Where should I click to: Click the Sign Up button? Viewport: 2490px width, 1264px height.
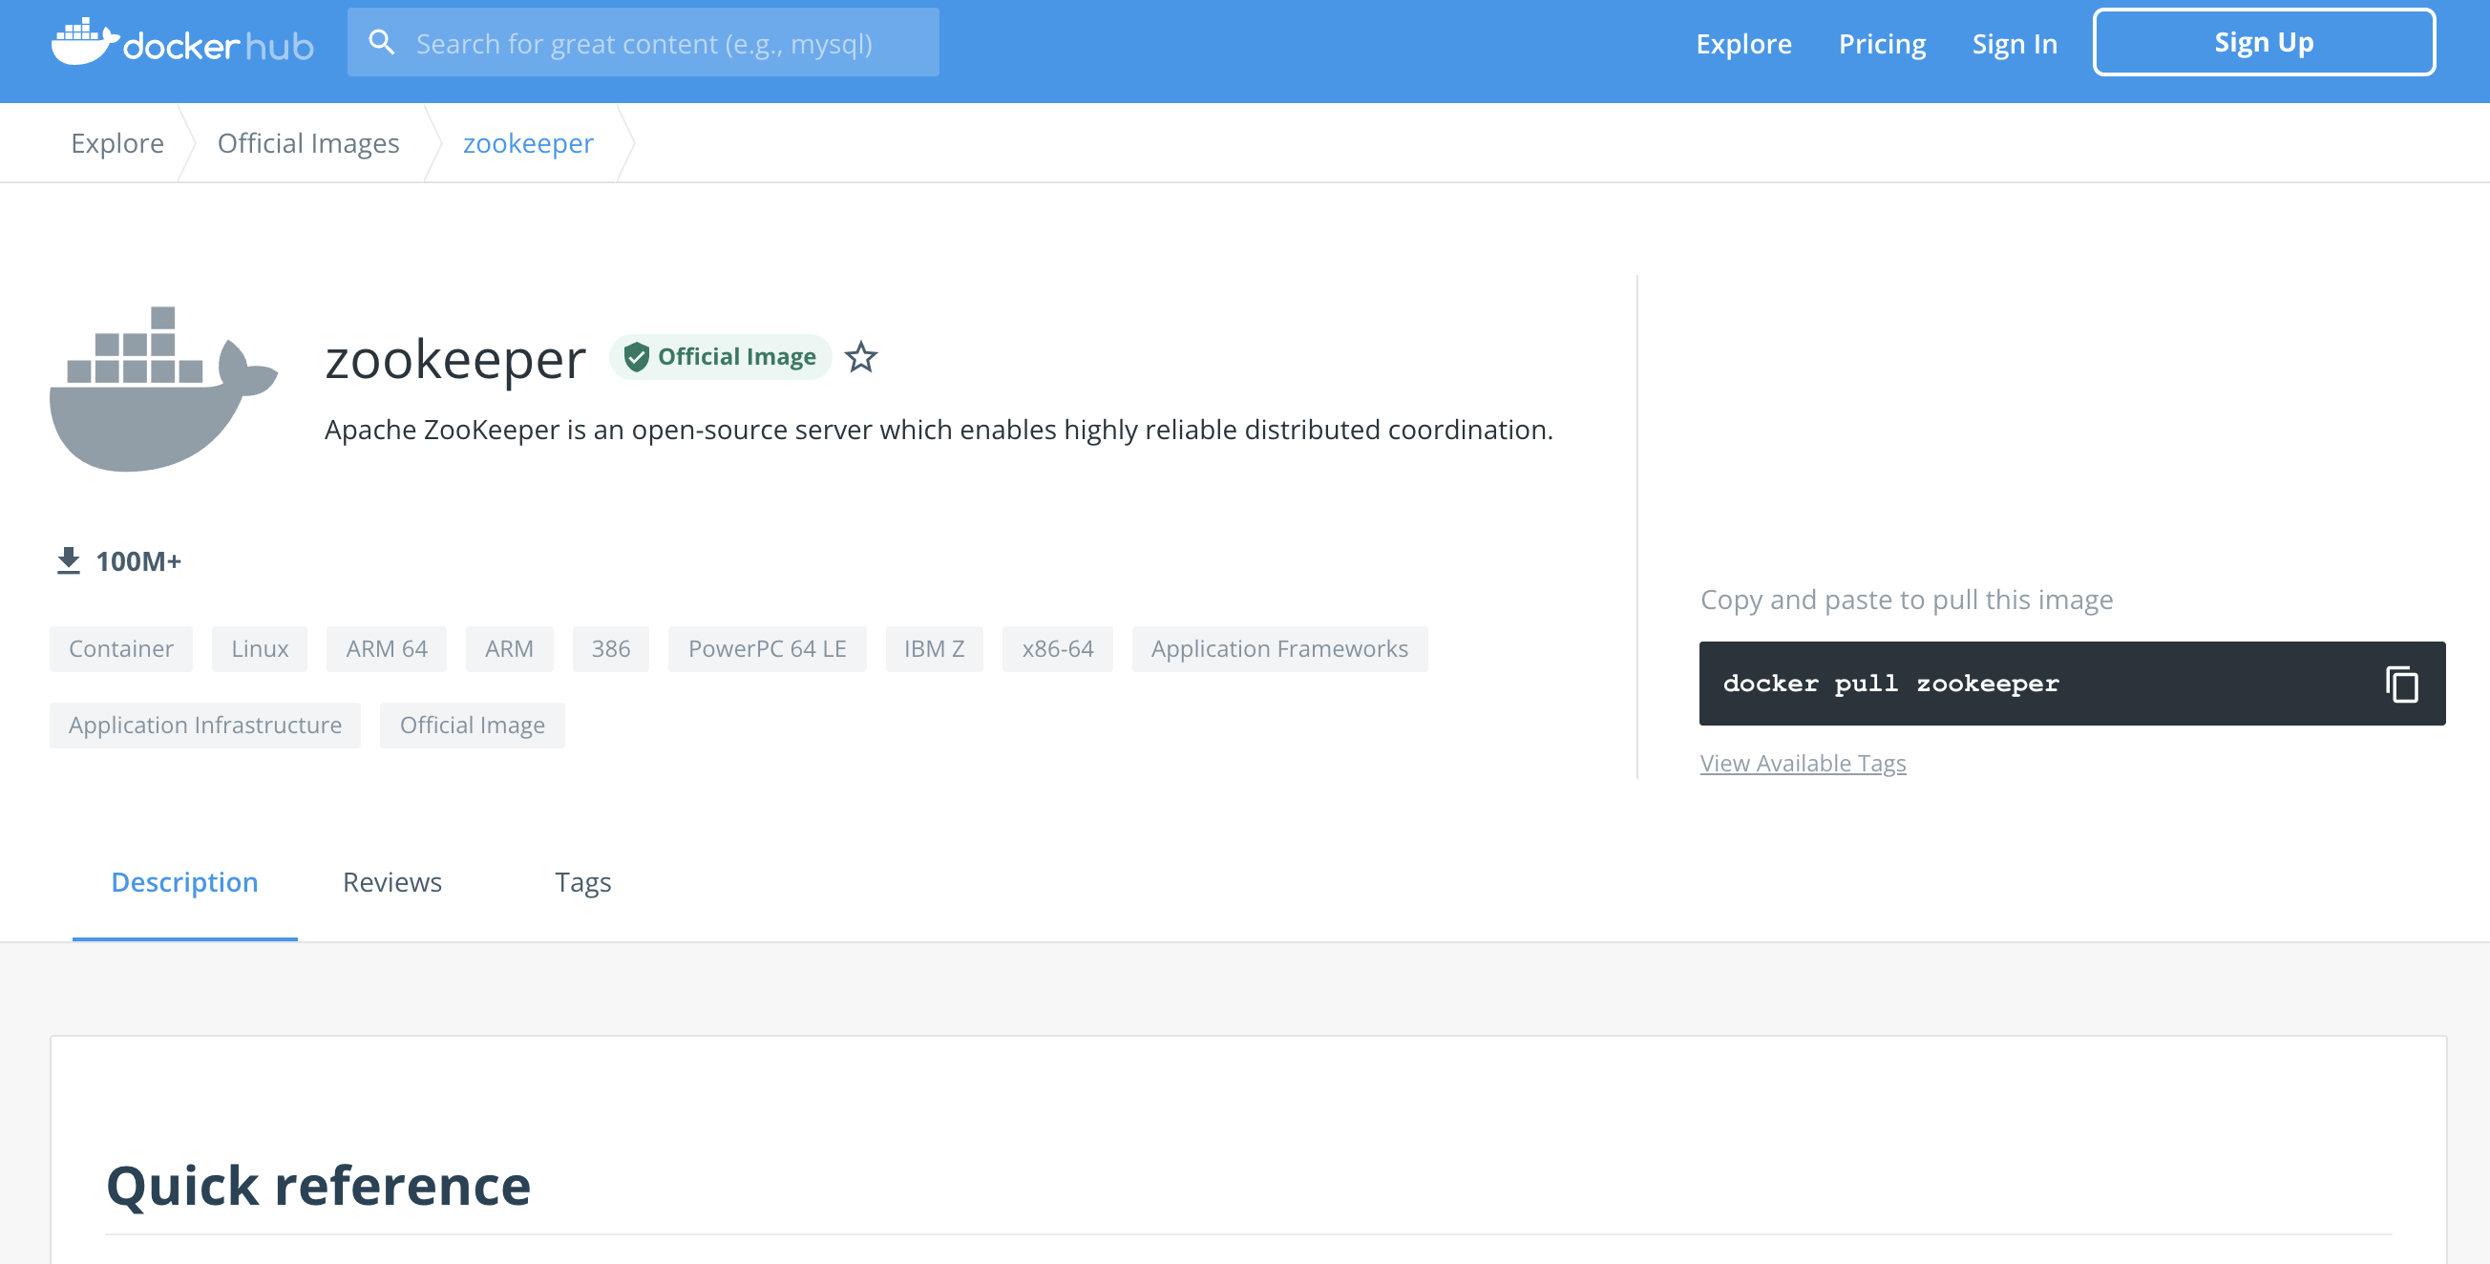2264,42
